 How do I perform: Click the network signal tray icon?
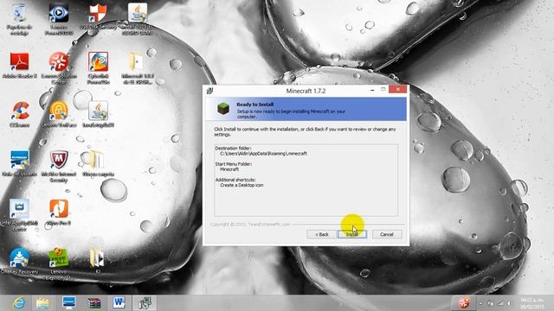click(x=500, y=303)
